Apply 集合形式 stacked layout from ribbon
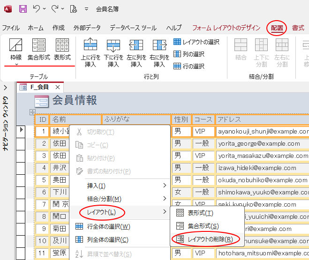The image size is (309, 260). [x=39, y=49]
